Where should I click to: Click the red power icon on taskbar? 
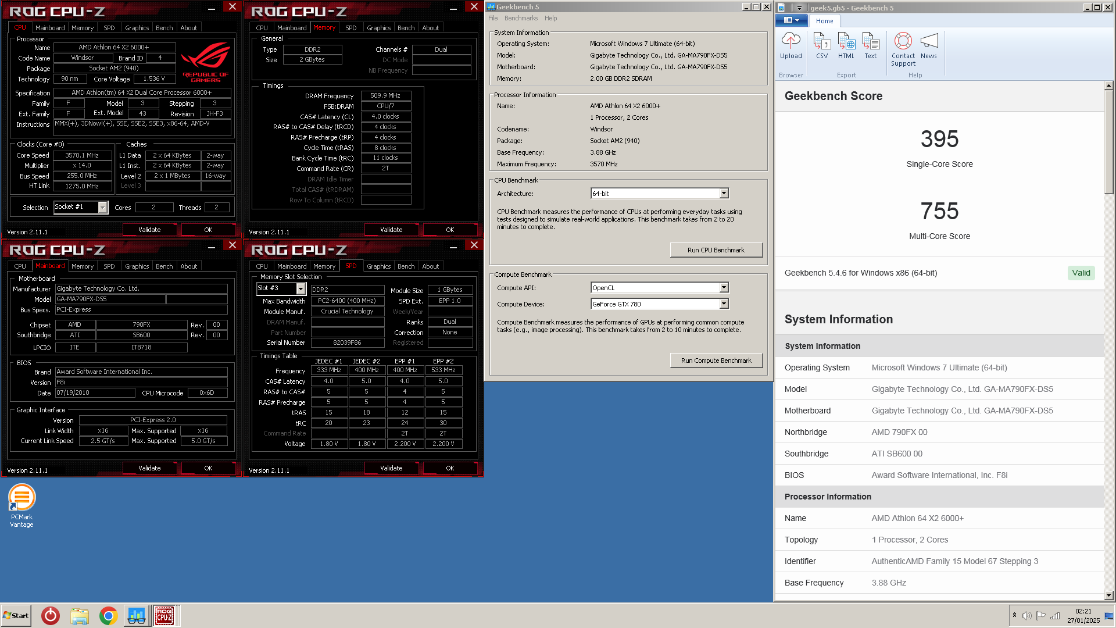pos(51,616)
